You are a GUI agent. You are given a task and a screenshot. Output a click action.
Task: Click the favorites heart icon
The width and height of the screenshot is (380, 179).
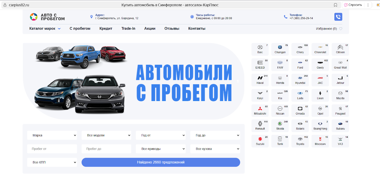pyautogui.click(x=341, y=29)
